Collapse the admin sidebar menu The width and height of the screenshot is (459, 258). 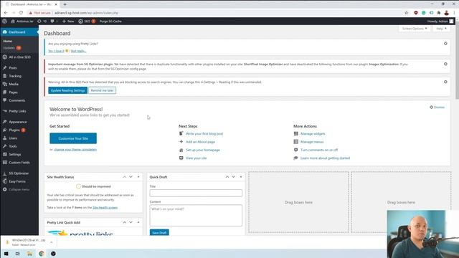pos(19,189)
